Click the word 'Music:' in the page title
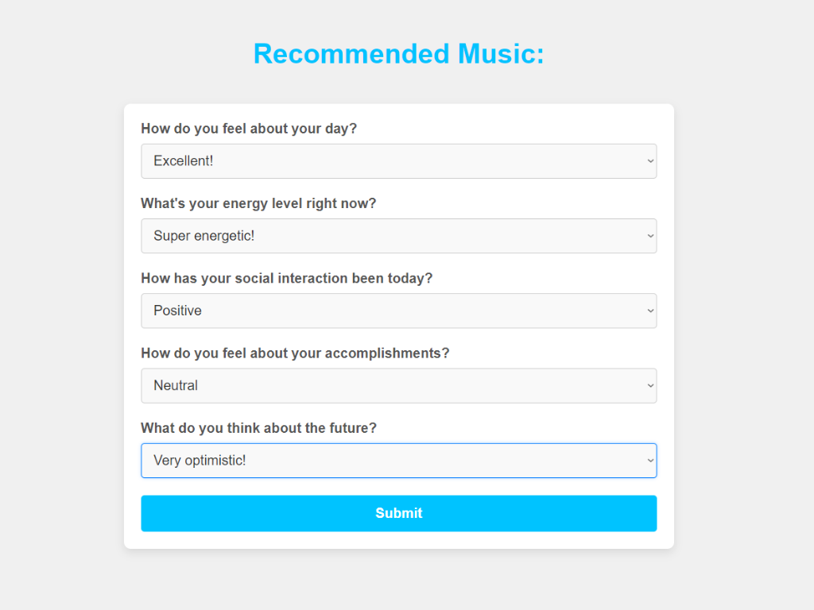This screenshot has width=814, height=610. pyautogui.click(x=501, y=54)
